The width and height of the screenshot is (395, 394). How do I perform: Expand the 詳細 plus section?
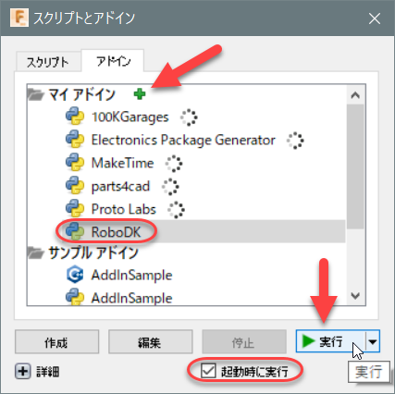click(23, 371)
